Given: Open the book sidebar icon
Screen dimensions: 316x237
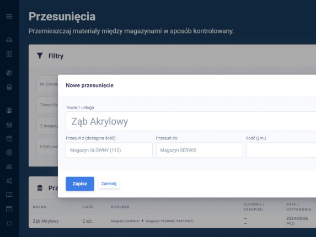Looking at the screenshot, I should coord(9,195).
